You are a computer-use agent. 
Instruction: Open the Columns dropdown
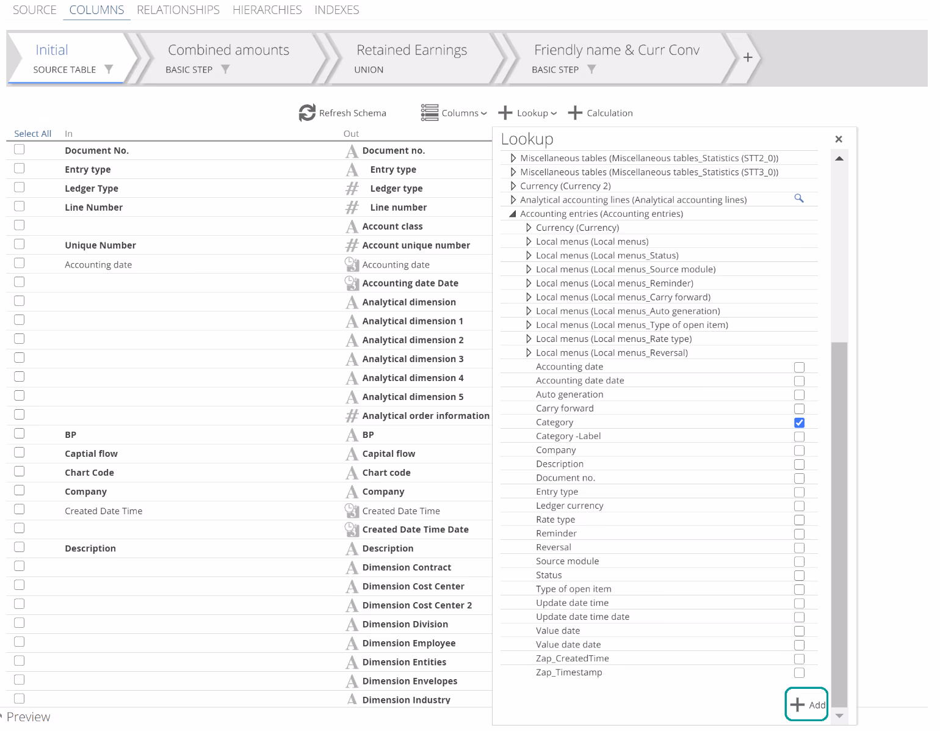pos(454,113)
